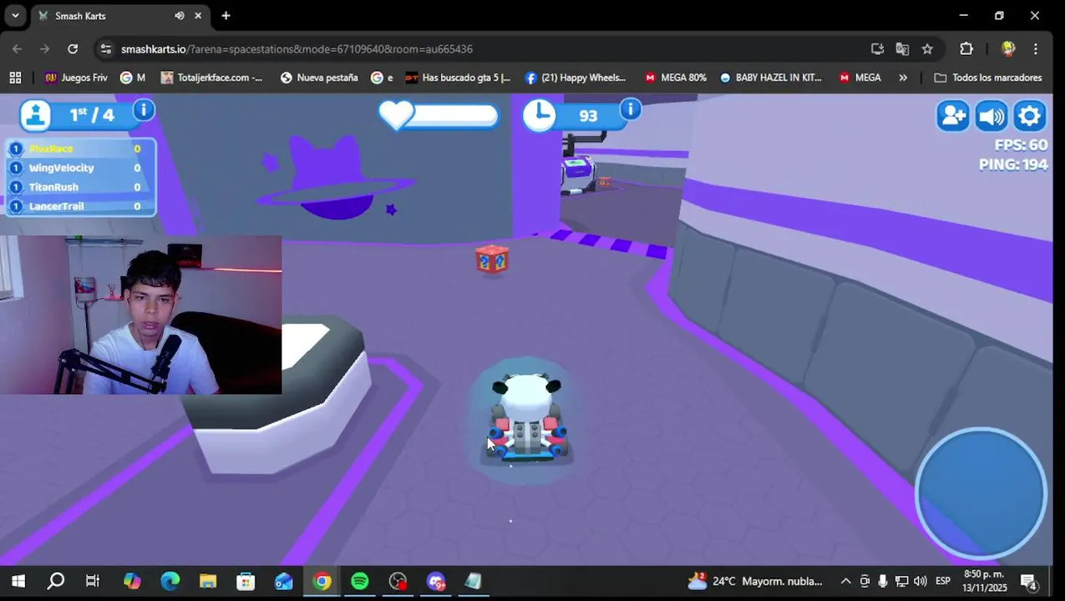Invite a friend with add-player icon
The height and width of the screenshot is (601, 1065).
(x=953, y=115)
